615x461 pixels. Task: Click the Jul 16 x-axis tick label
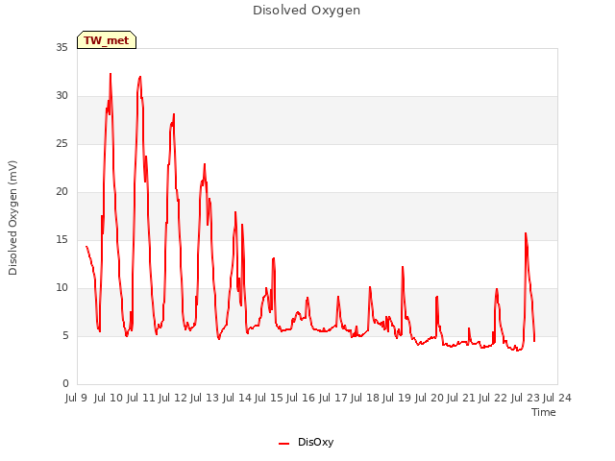[x=301, y=398]
